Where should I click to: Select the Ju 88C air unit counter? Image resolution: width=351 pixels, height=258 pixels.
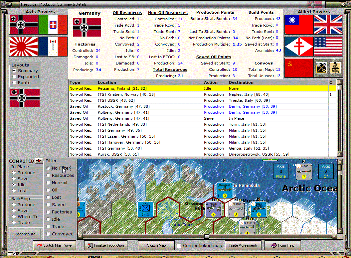coord(304,172)
